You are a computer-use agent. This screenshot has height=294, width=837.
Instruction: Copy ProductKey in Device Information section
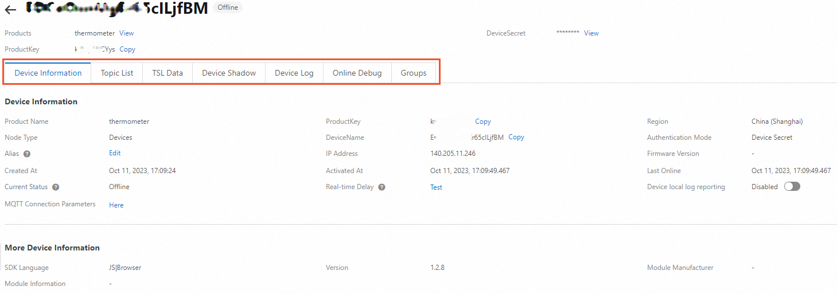(x=483, y=121)
